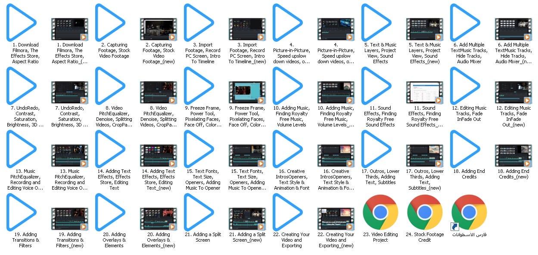
Task: Select blue play icon for 13. Music PitchEqualizer
Action: pyautogui.click(x=22, y=149)
